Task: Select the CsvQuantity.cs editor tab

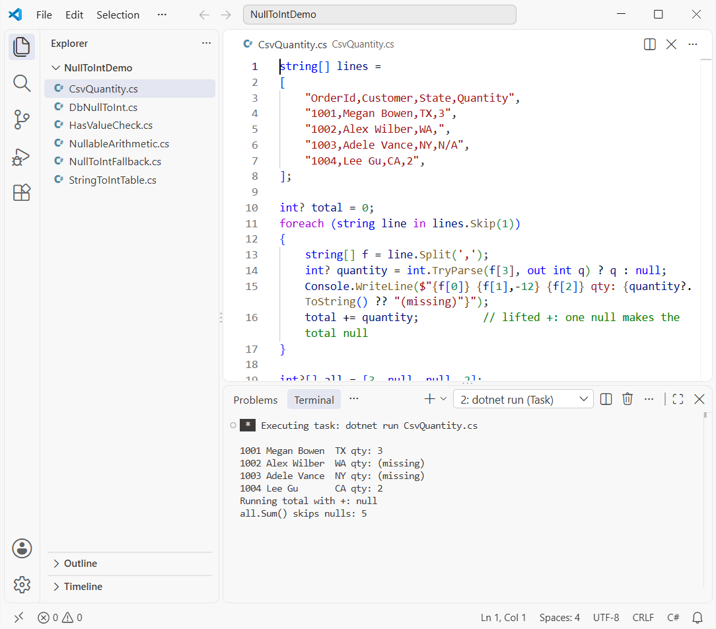Action: (x=292, y=44)
